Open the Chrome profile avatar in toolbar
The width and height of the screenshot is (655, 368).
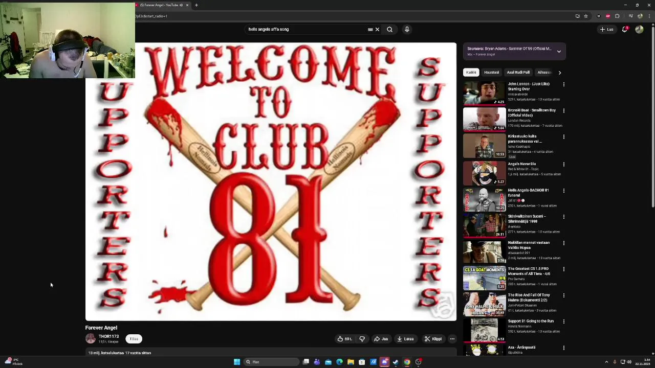tap(640, 16)
